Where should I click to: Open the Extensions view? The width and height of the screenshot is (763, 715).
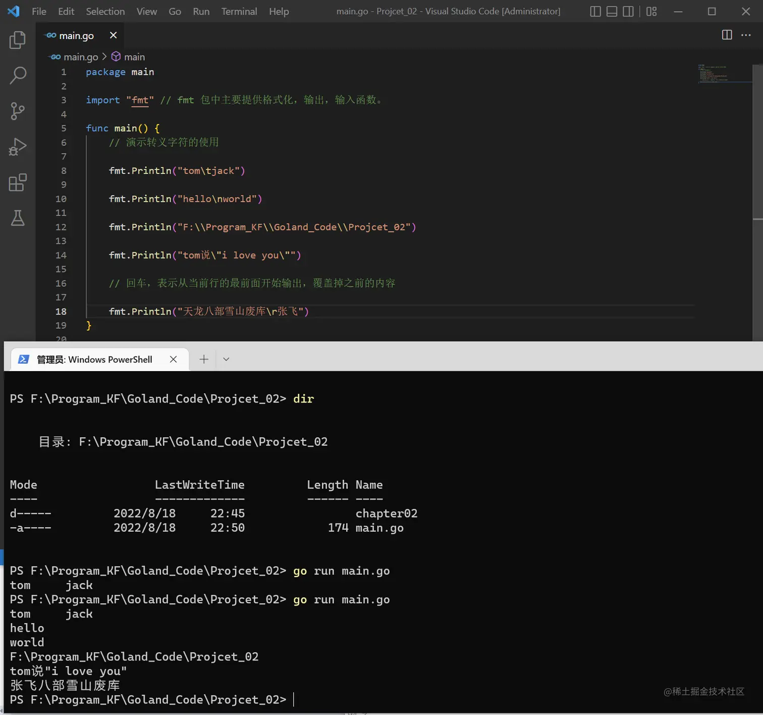[18, 182]
